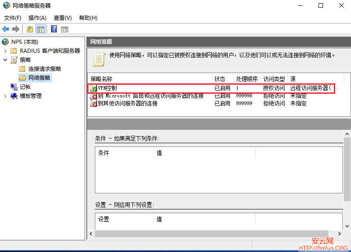Screen dimensions: 351x252
Task: Select the 连接请求策略 folder
Action: point(44,69)
